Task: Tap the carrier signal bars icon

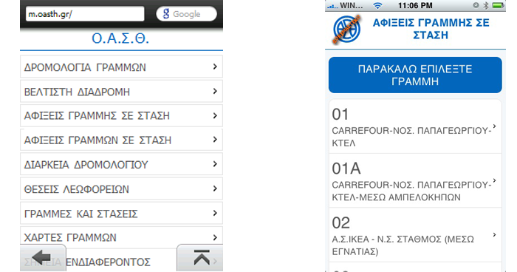Action: [x=332, y=6]
